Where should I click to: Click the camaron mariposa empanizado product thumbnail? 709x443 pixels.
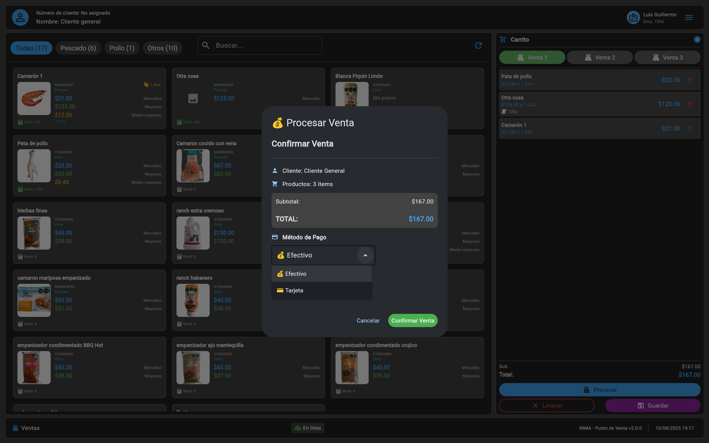point(34,300)
